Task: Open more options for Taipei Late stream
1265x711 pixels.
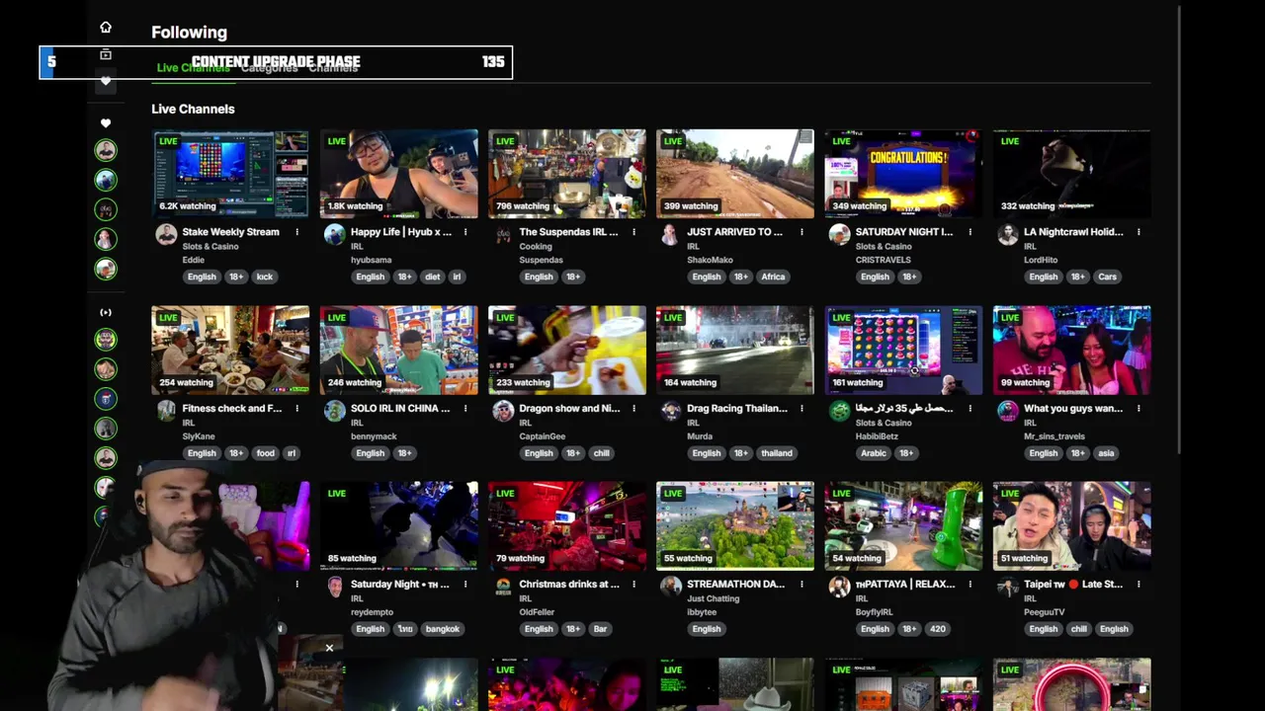Action: [1138, 584]
